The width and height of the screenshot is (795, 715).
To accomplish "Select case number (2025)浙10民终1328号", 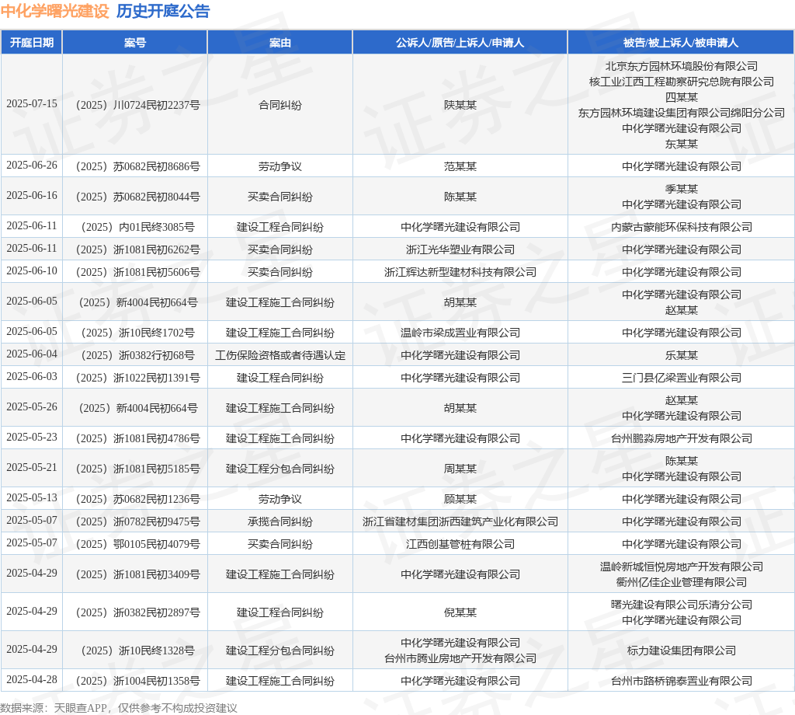I will point(138,650).
